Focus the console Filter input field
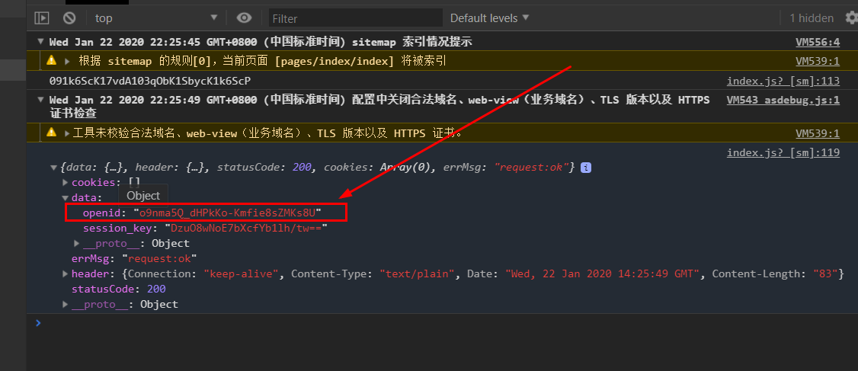 (x=356, y=18)
